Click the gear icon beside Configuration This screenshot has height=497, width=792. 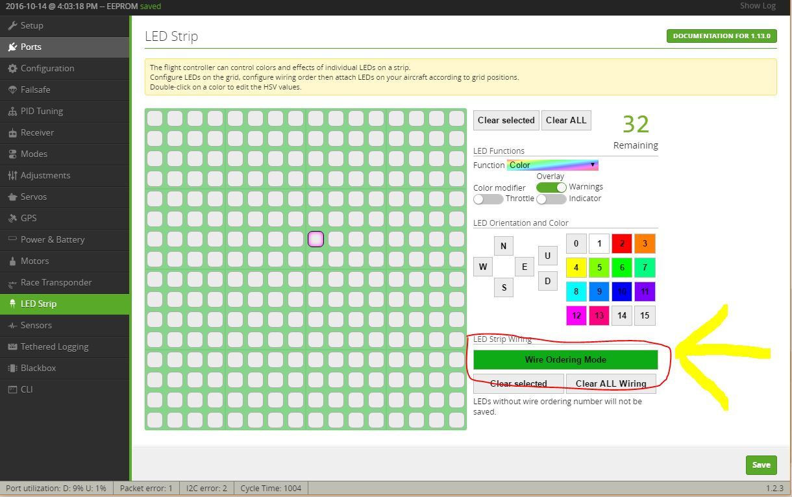[12, 68]
